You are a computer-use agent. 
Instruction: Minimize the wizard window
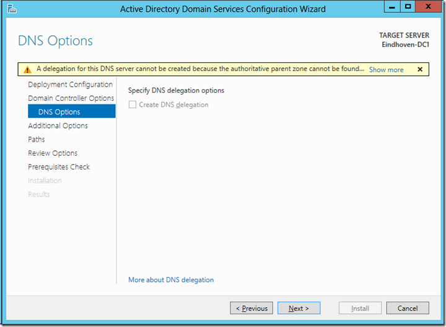pyautogui.click(x=392, y=6)
